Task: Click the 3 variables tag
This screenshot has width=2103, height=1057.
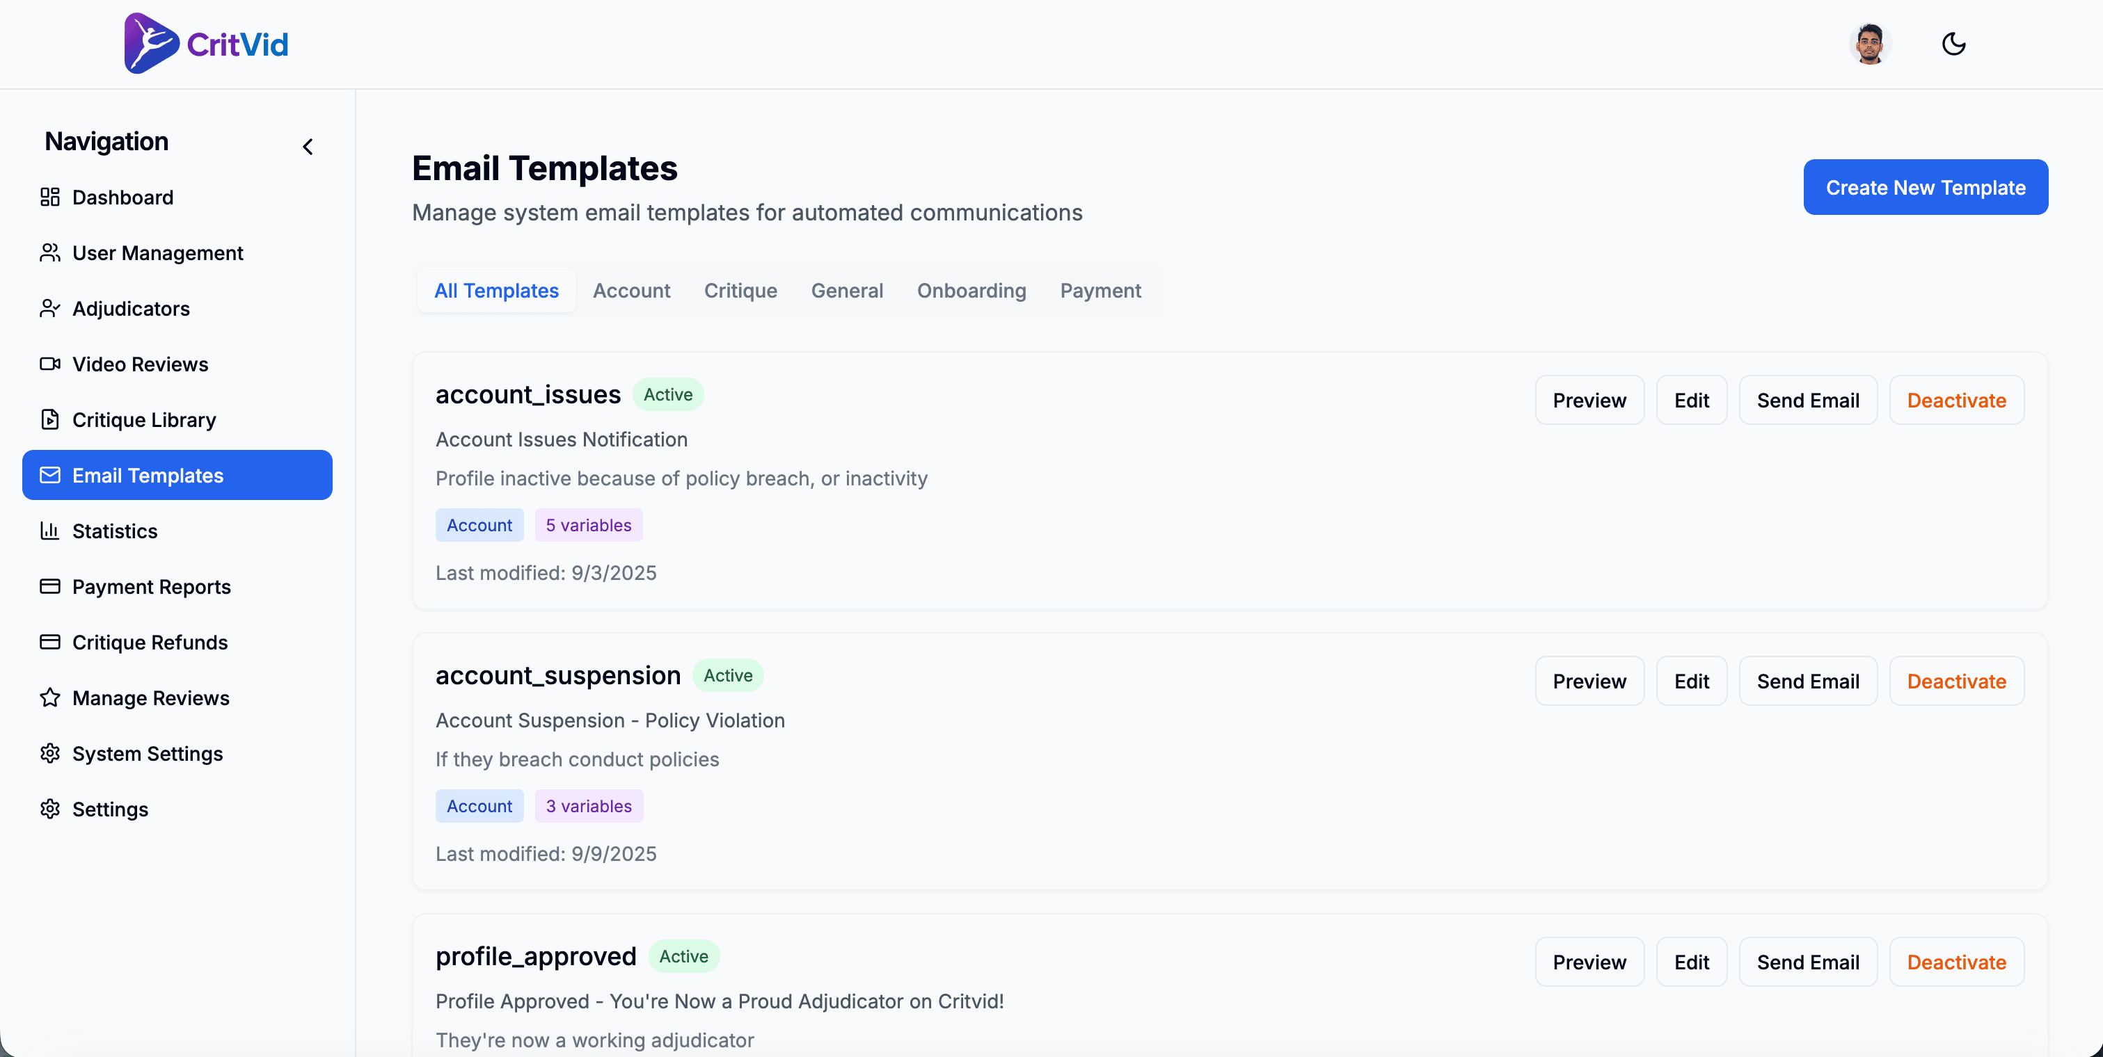Action: coord(589,806)
